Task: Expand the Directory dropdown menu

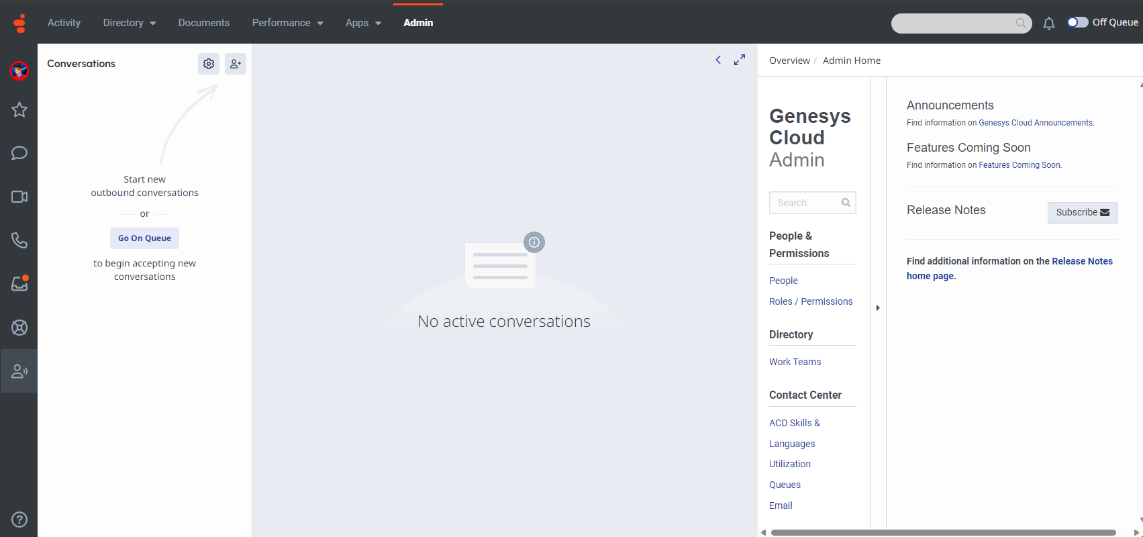Action: pos(130,23)
